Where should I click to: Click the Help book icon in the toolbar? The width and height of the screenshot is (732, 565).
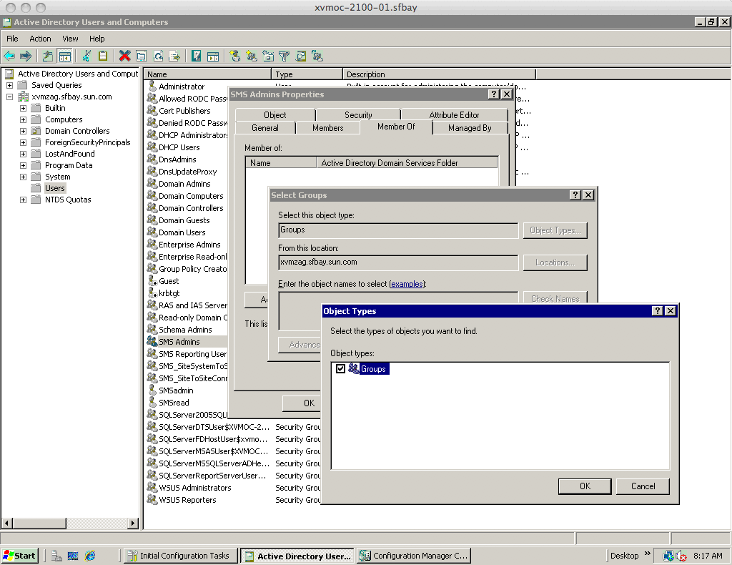pyautogui.click(x=196, y=56)
